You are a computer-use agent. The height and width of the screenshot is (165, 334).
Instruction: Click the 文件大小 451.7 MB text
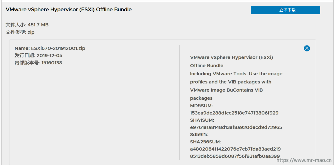tap(27, 25)
